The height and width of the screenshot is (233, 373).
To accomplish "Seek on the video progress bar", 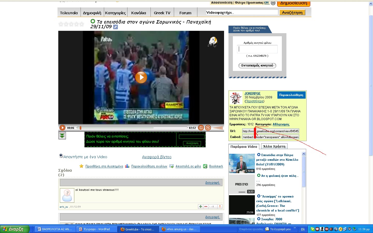I will 132,128.
